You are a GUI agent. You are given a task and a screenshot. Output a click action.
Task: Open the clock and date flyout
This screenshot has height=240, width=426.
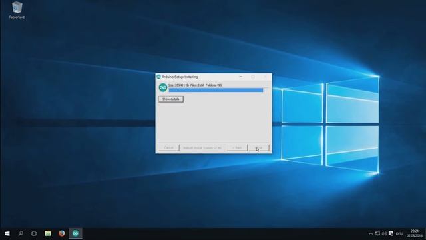click(415, 233)
